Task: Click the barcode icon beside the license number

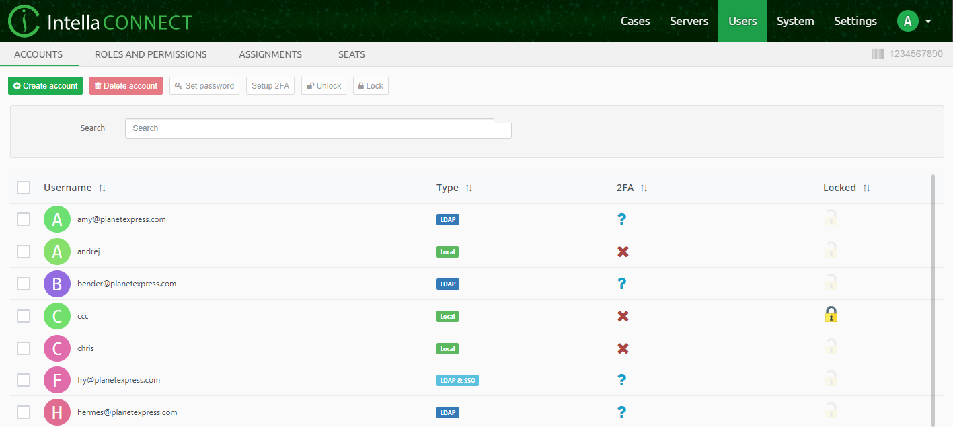Action: pyautogui.click(x=878, y=54)
